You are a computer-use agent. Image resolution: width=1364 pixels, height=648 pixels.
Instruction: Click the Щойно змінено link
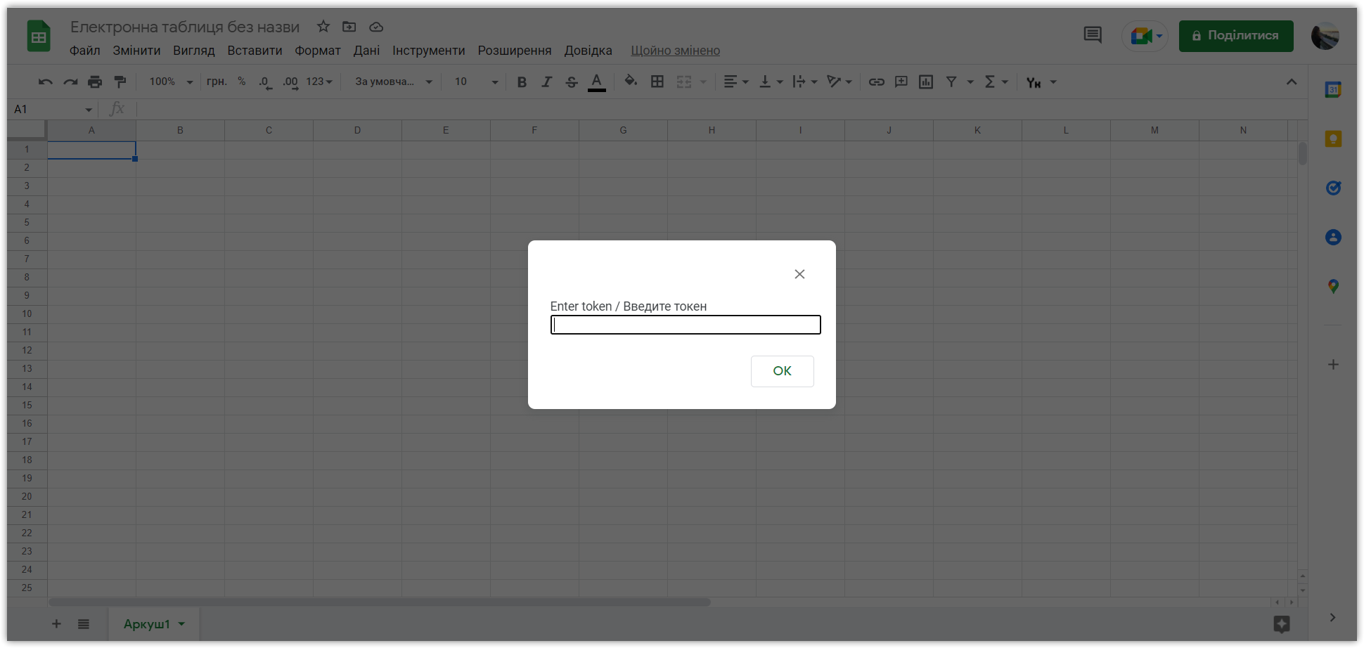click(675, 51)
